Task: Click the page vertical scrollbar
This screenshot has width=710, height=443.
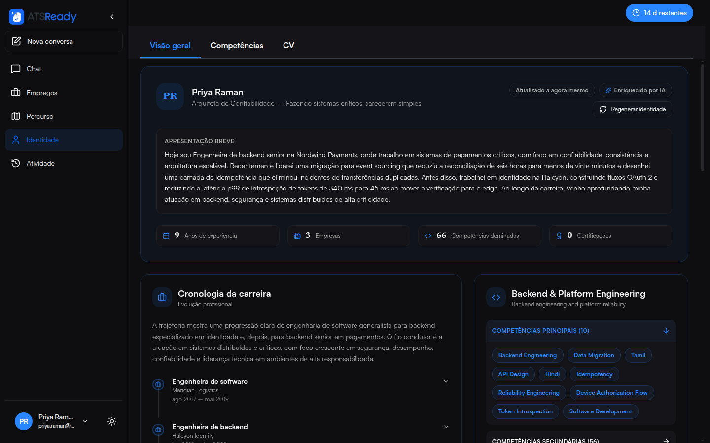Action: click(703, 118)
